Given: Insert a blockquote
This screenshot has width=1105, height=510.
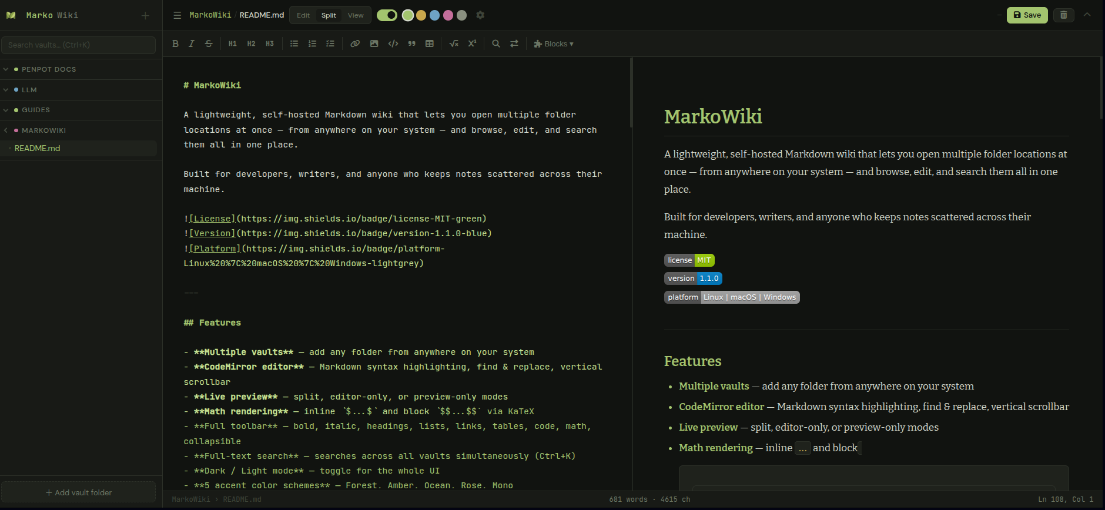Looking at the screenshot, I should coord(411,43).
